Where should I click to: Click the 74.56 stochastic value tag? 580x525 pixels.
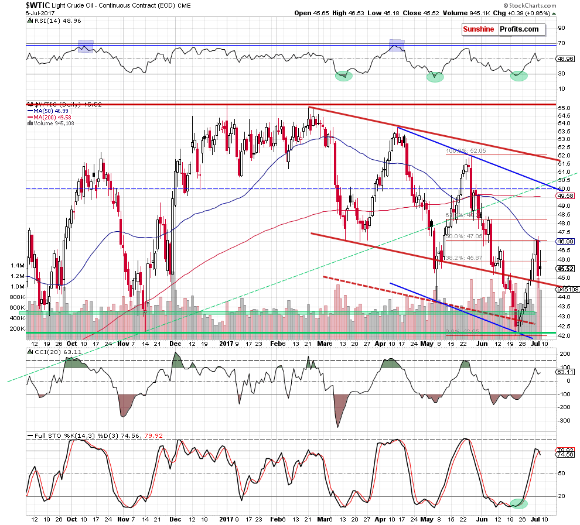(566, 455)
